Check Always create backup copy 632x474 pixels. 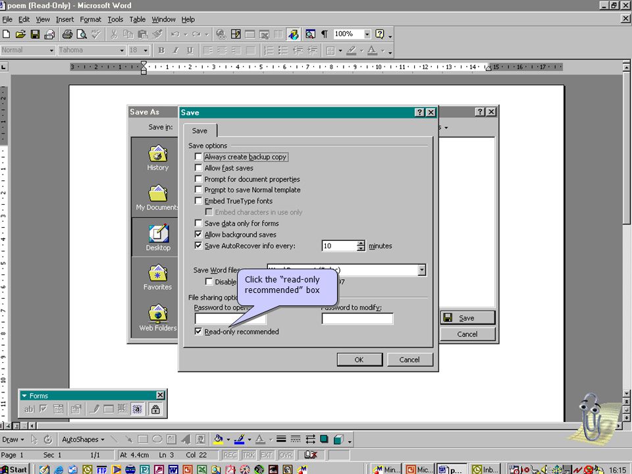pyautogui.click(x=198, y=157)
